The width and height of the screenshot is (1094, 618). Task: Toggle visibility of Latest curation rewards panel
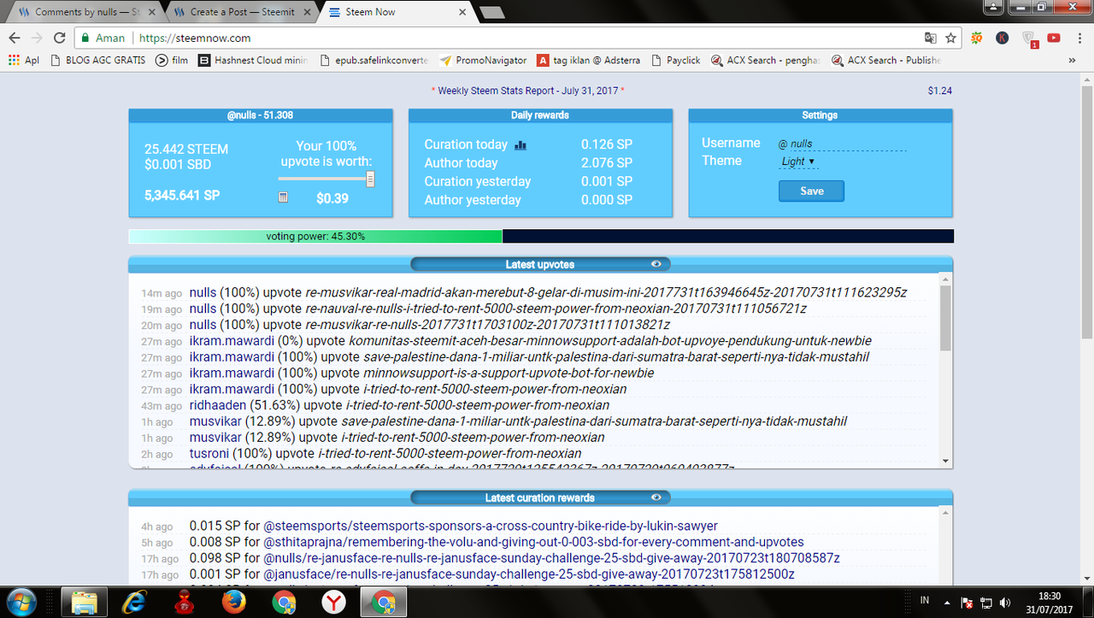pyautogui.click(x=656, y=497)
